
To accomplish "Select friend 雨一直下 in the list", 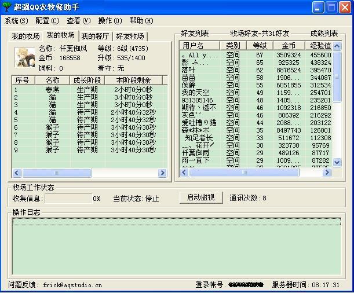I will [256, 160].
